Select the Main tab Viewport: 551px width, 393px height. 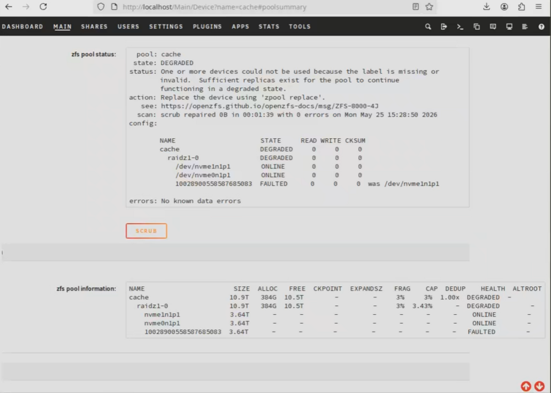(x=62, y=26)
